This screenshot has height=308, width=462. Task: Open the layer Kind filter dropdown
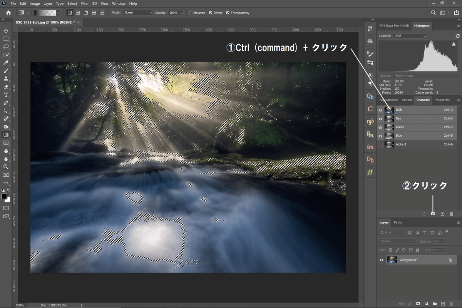point(391,233)
